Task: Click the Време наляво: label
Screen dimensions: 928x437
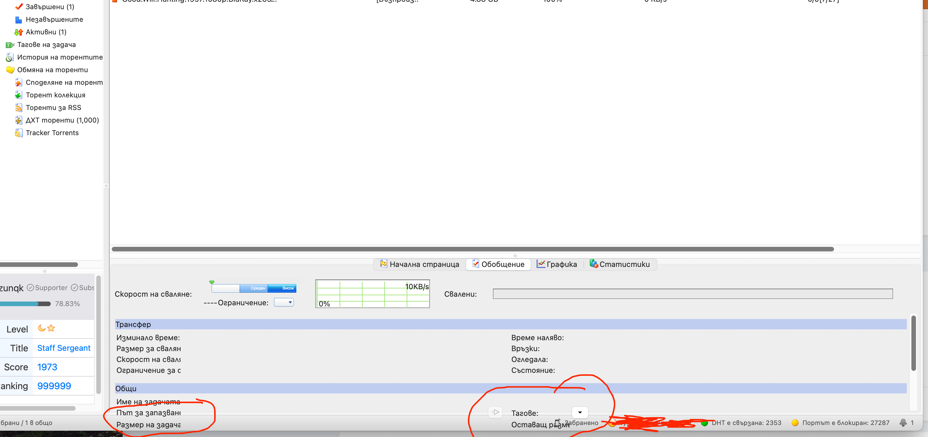Action: 537,338
